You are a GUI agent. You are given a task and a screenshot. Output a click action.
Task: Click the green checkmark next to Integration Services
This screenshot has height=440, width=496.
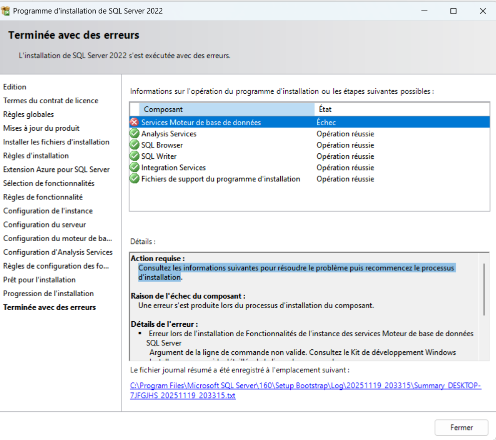[134, 167]
